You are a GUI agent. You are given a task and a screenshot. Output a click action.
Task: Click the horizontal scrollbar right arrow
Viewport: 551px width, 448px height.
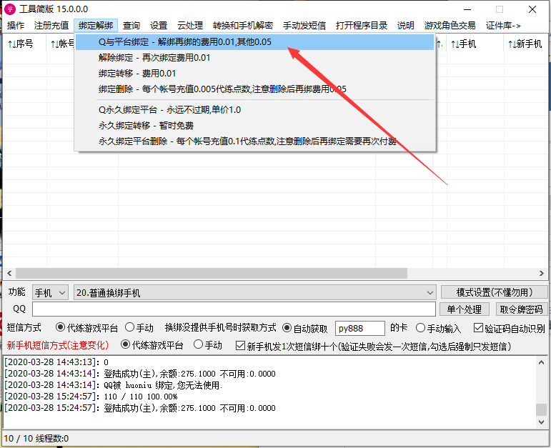[542, 274]
